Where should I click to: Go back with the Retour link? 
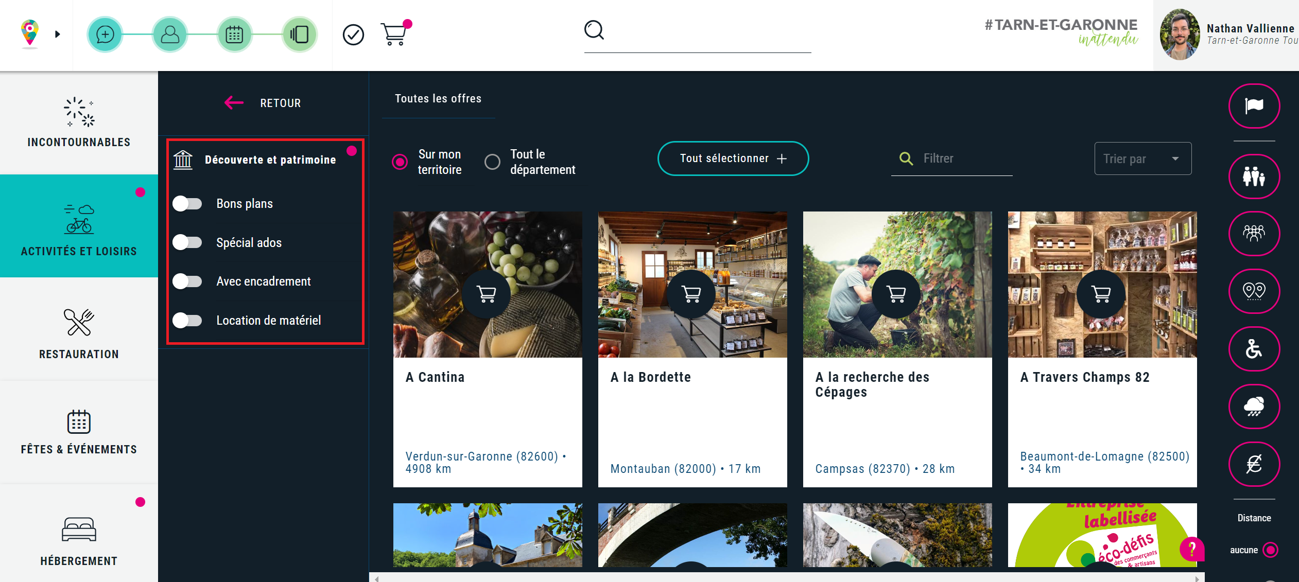click(264, 103)
